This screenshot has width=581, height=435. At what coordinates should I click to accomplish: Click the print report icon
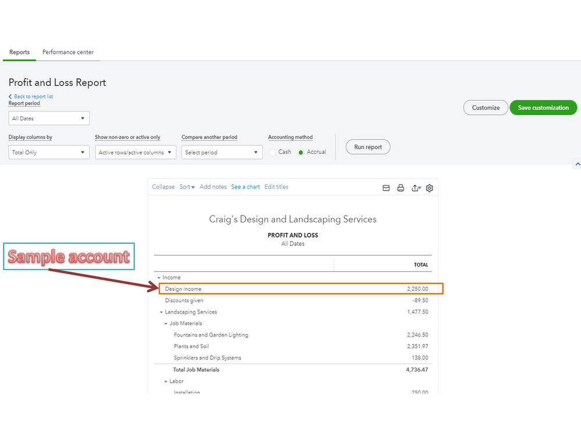coord(401,188)
